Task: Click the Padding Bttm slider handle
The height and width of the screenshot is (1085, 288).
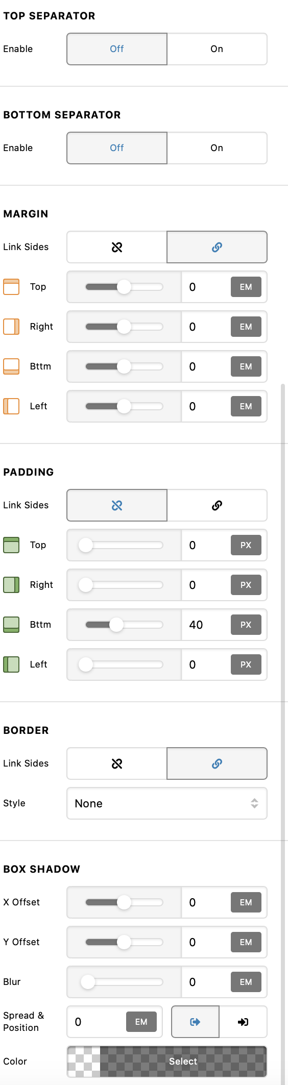Action: click(x=116, y=625)
